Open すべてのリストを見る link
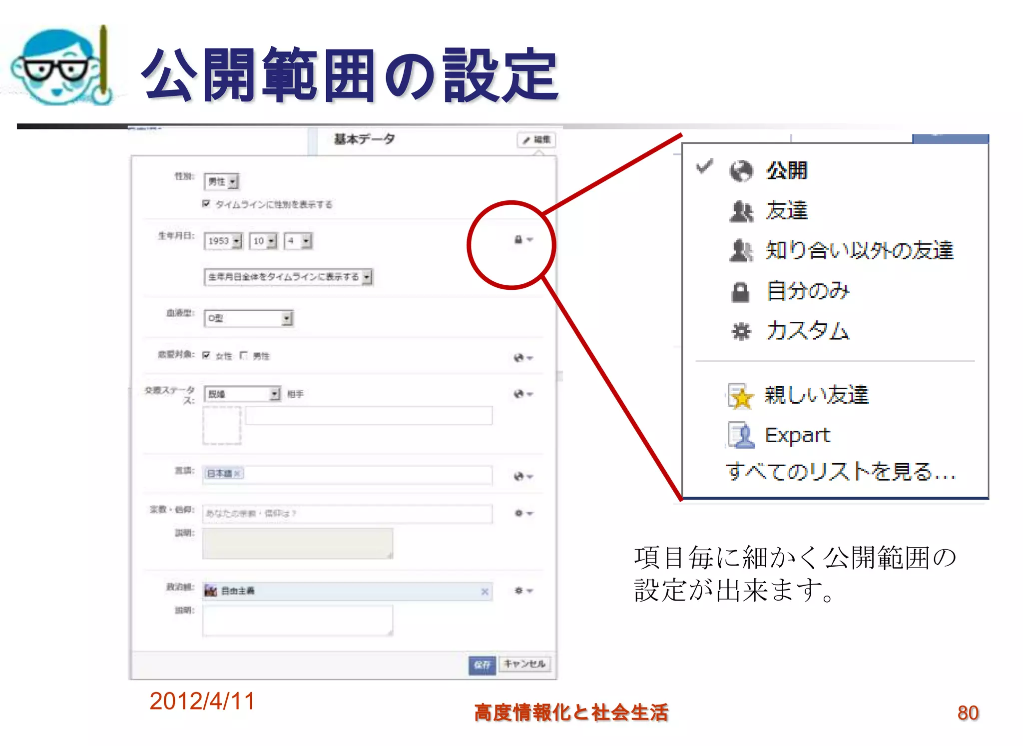This screenshot has height=746, width=1023. [840, 471]
